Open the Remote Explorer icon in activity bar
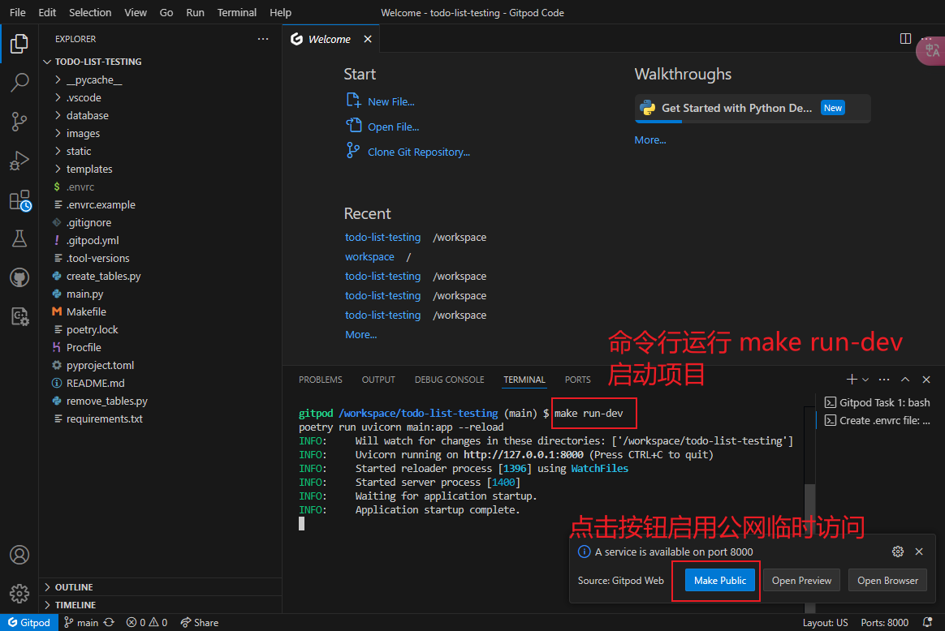The width and height of the screenshot is (945, 631). pos(19,316)
